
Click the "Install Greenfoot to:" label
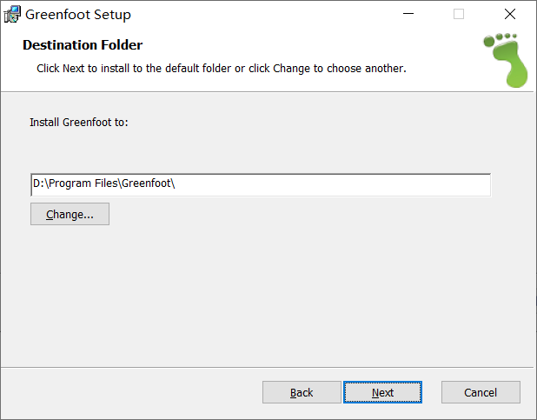pos(79,123)
